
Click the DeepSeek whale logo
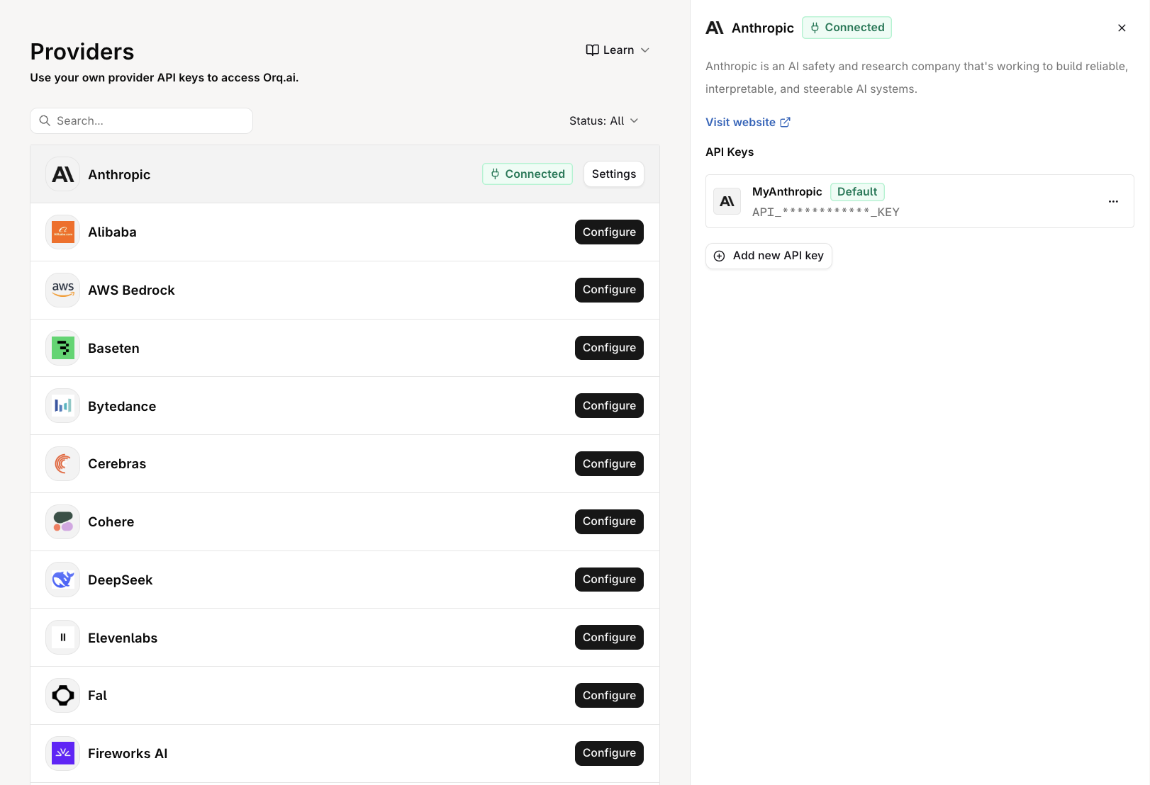[x=63, y=580]
